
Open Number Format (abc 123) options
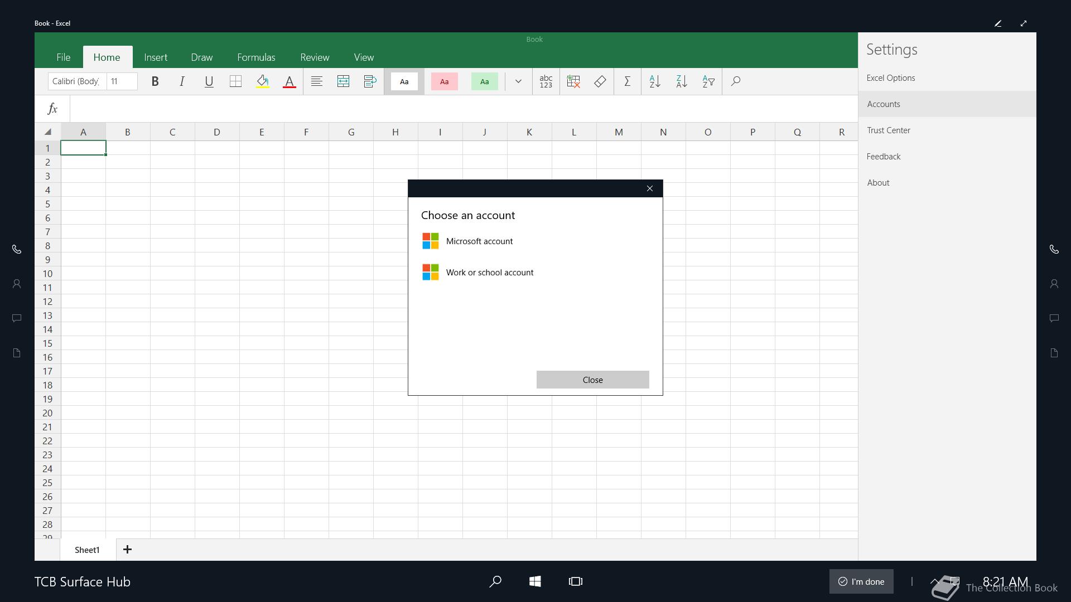546,81
